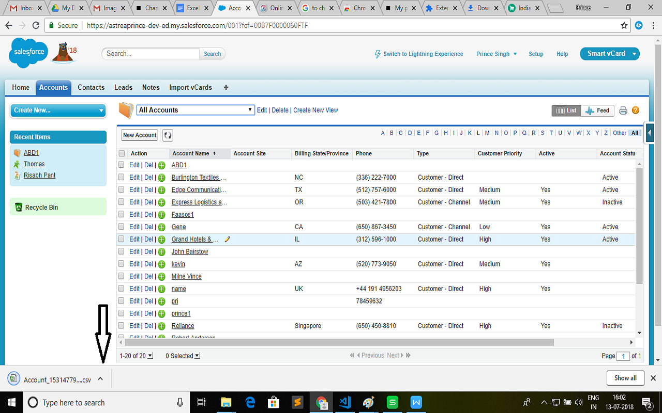Image resolution: width=662 pixels, height=413 pixels.
Task: Open Salesforce Help via question mark icon
Action: 636,110
